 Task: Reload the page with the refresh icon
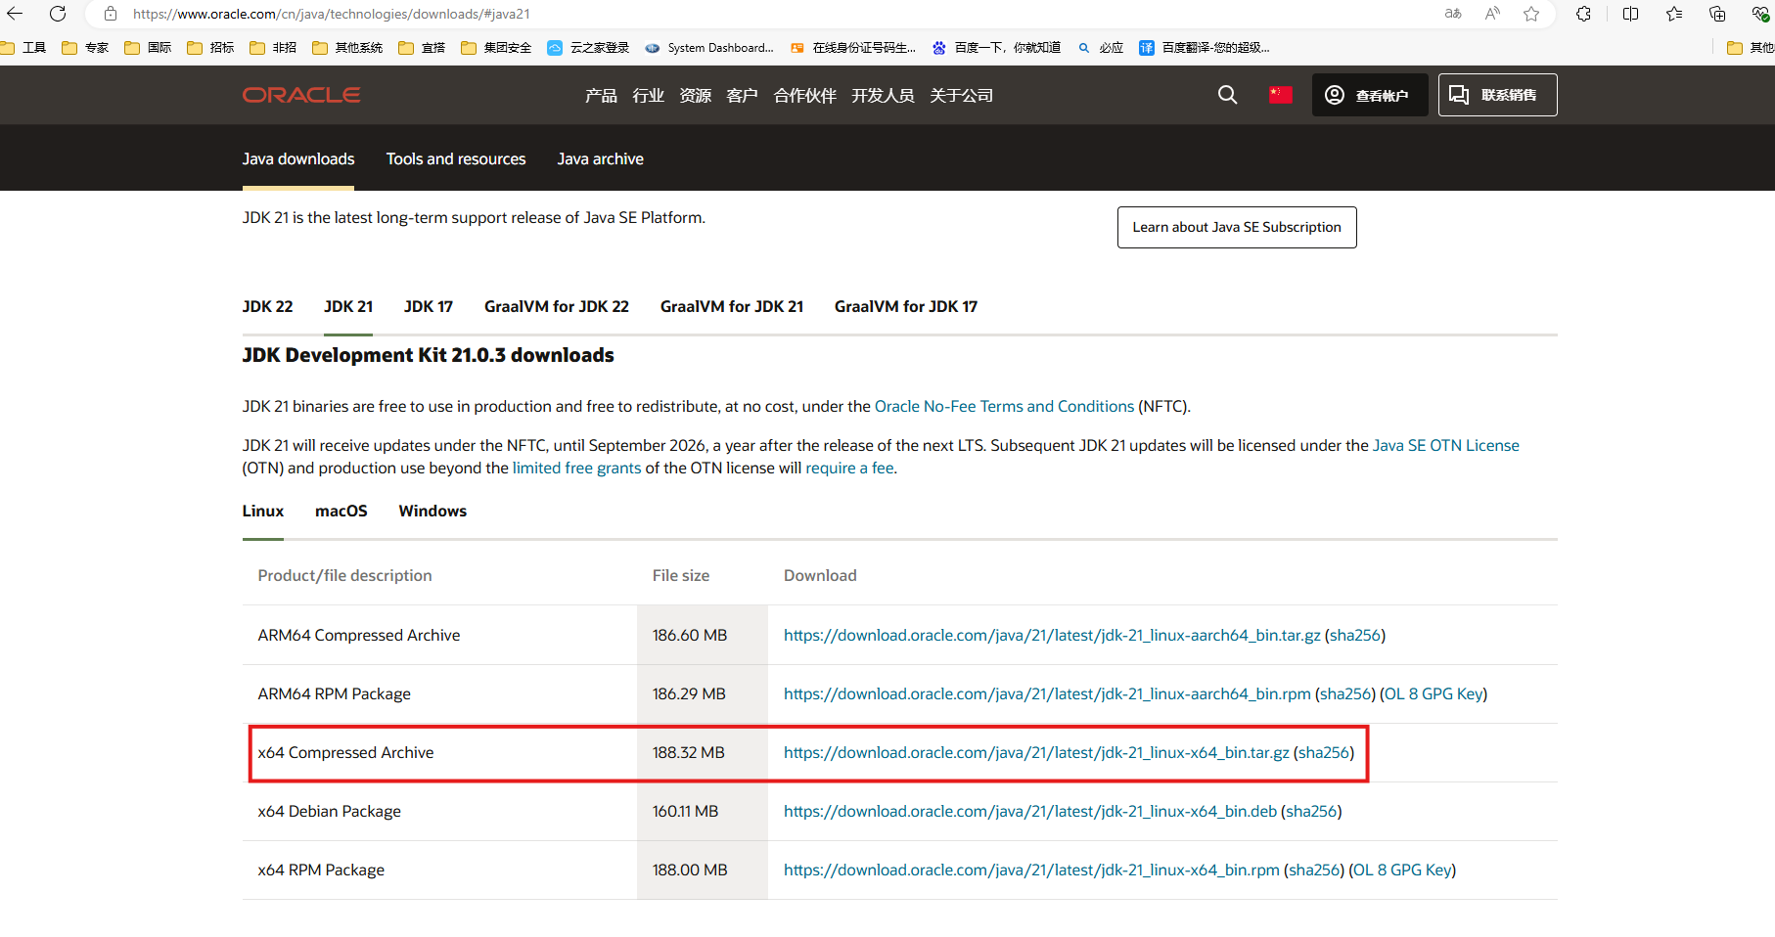58,14
